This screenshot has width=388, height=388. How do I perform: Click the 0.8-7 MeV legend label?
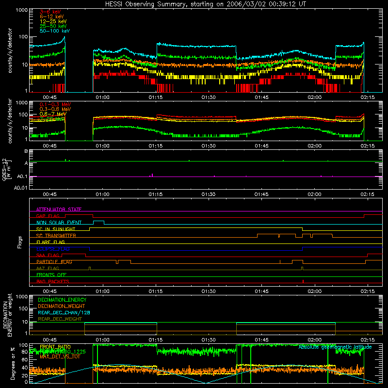pos(53,114)
